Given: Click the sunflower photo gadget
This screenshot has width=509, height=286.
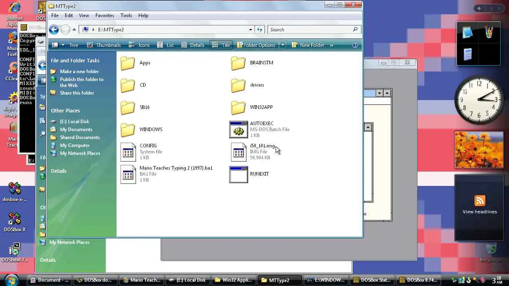Looking at the screenshot, I should pyautogui.click(x=479, y=150).
